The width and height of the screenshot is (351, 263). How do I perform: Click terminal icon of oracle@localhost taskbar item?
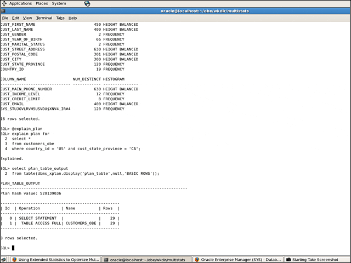(106, 260)
